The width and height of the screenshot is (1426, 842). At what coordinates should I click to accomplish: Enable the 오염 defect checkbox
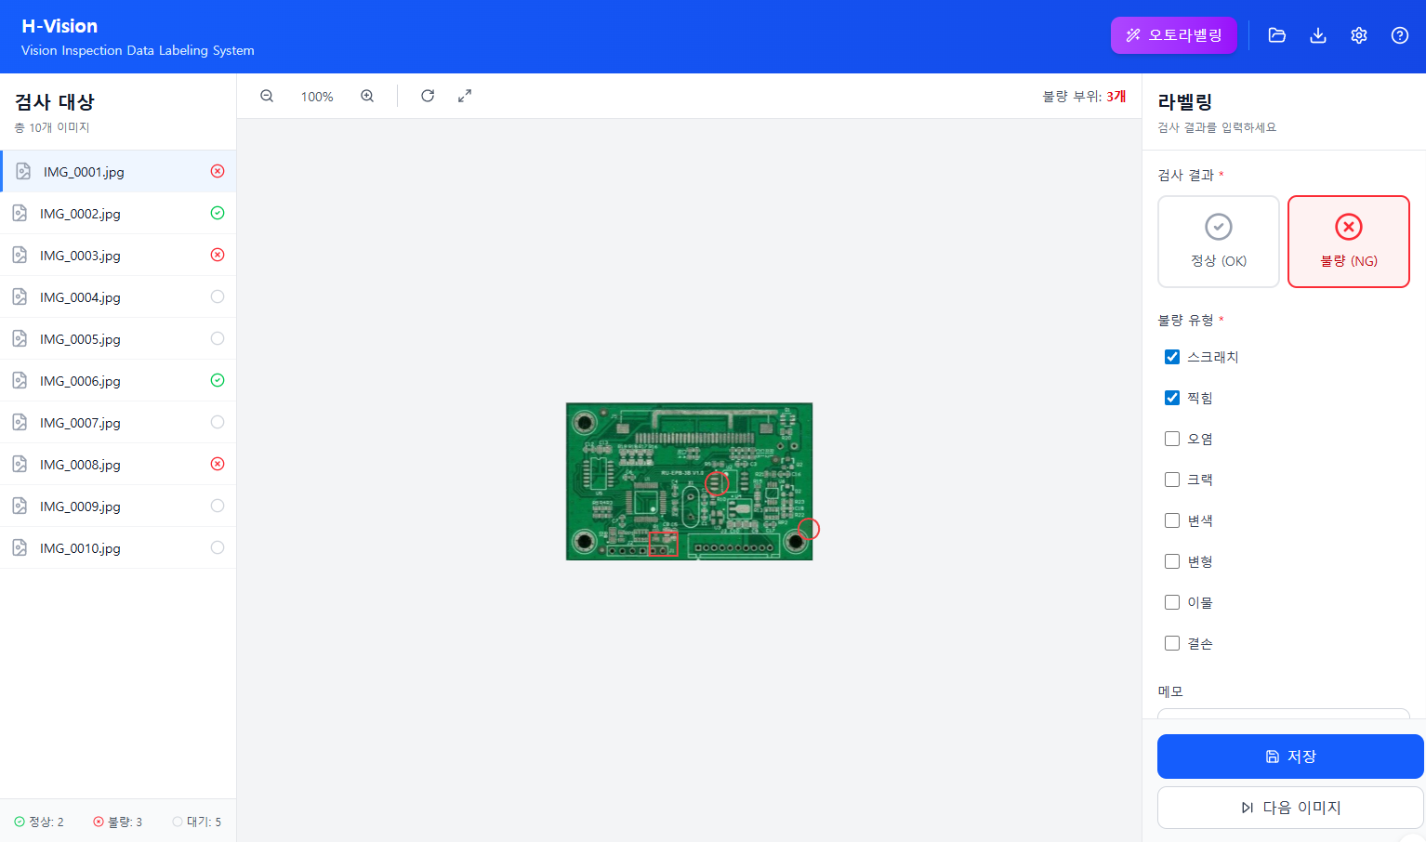(1172, 439)
